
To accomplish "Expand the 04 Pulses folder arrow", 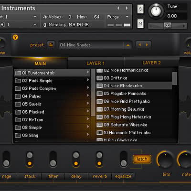I will point(88,95).
